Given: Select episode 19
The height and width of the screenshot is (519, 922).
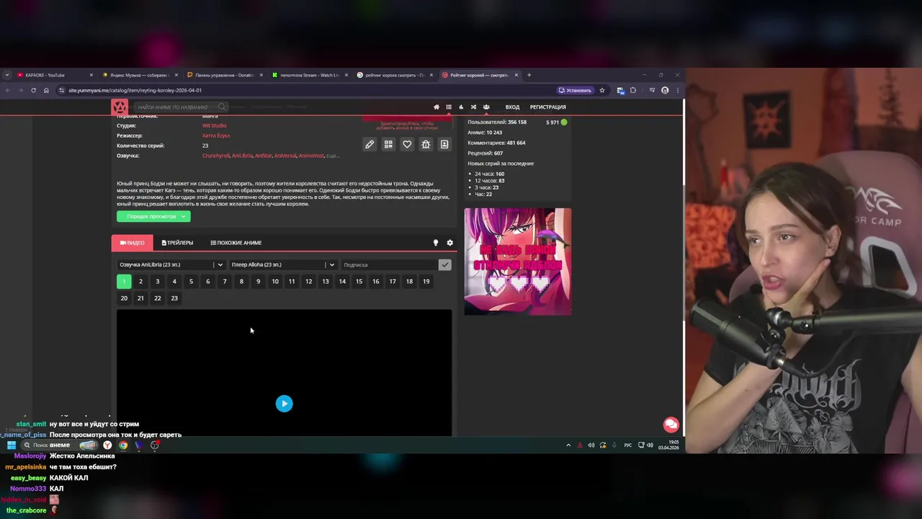Looking at the screenshot, I should 426,282.
